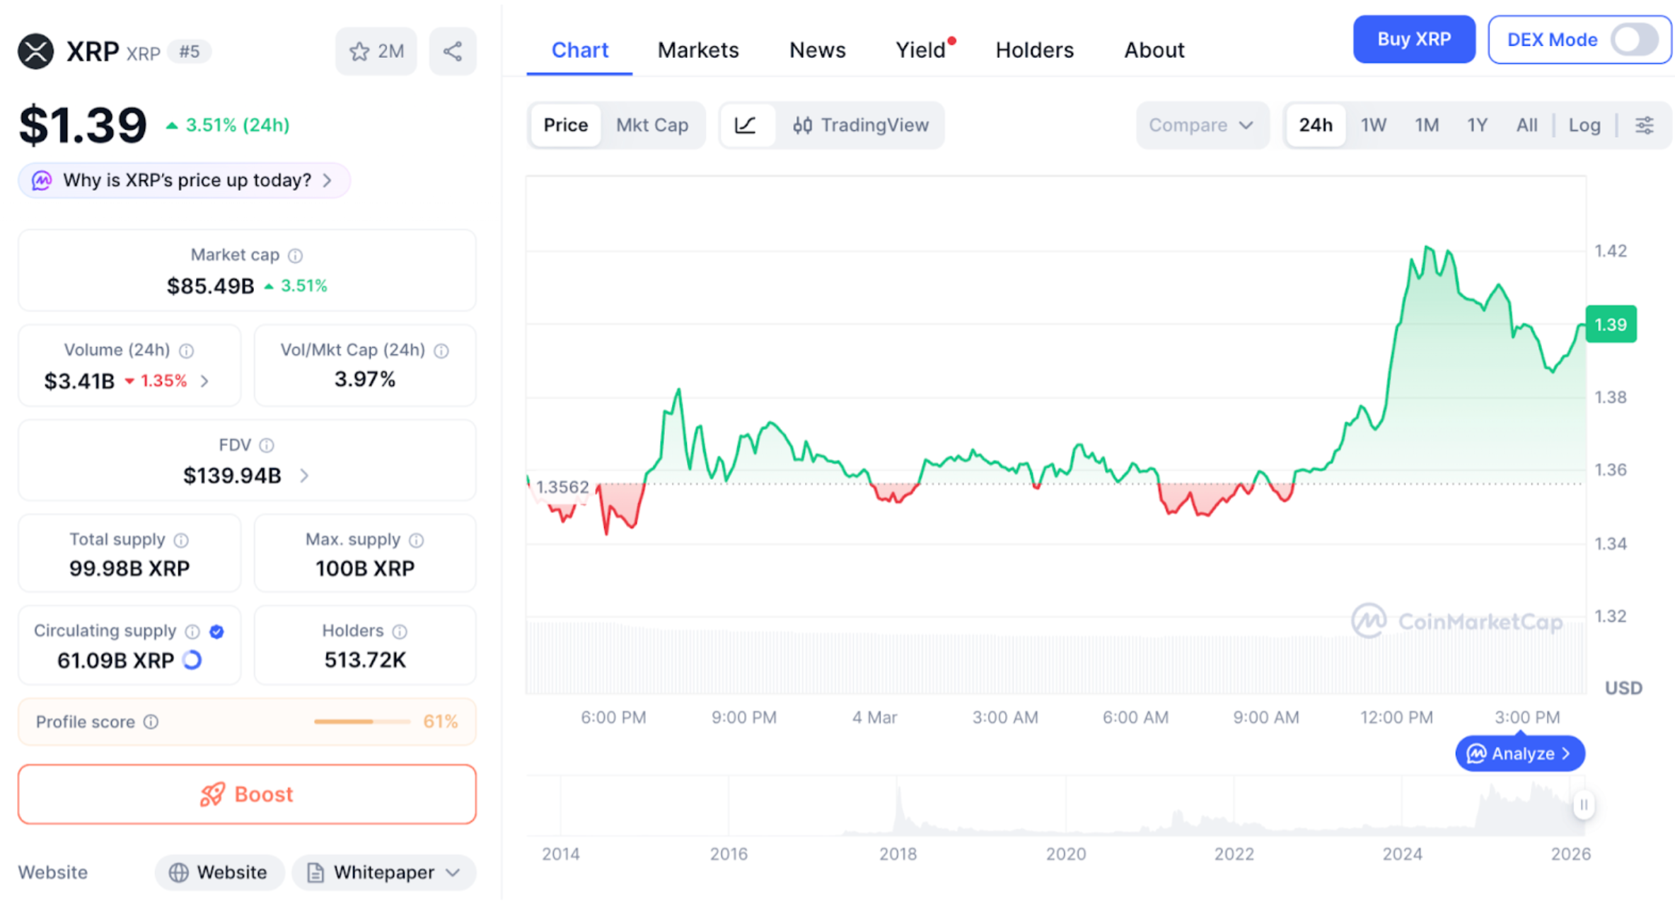This screenshot has width=1675, height=906.
Task: Click the Buy XRP button
Action: click(x=1413, y=40)
